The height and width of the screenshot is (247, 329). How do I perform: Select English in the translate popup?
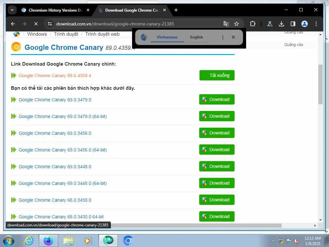(x=196, y=37)
